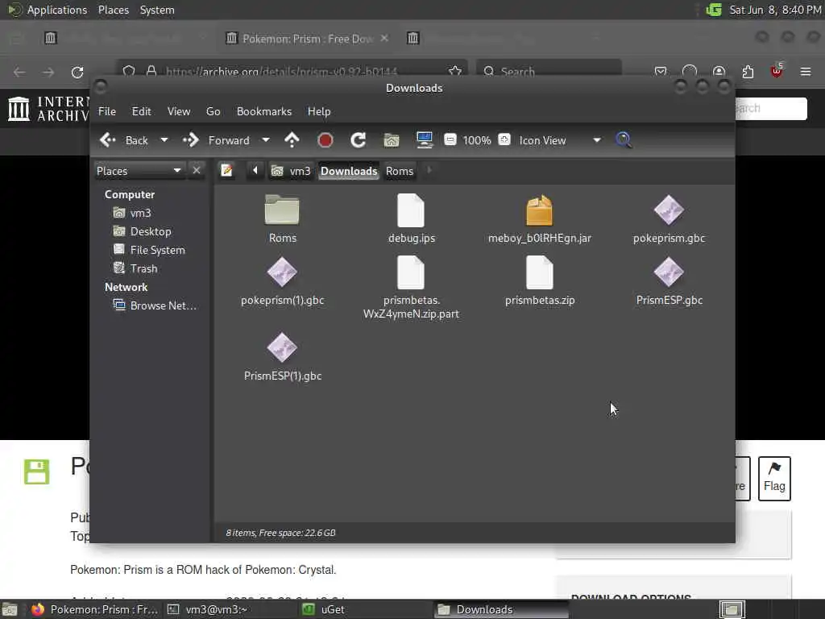This screenshot has width=825, height=619.
Task: Select Downloads in the path bar
Action: [349, 171]
